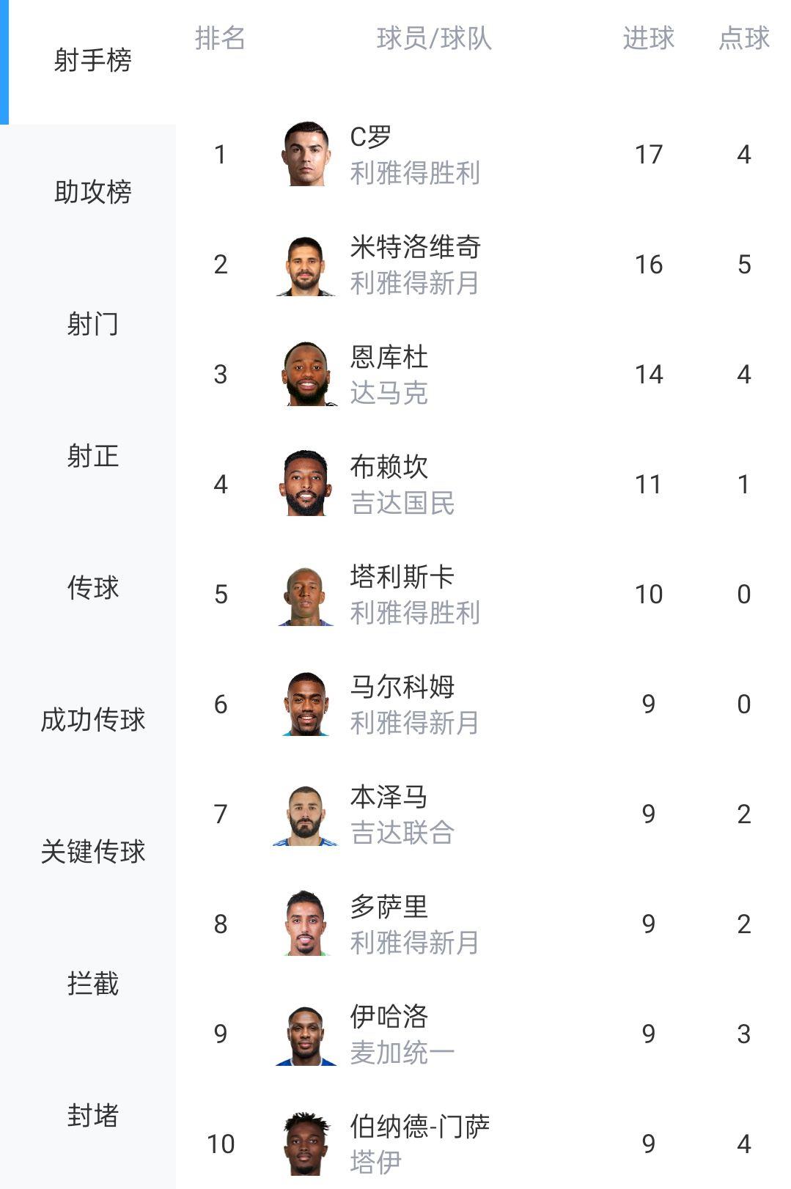View the 传球 rankings
Image resolution: width=791 pixels, height=1189 pixels.
click(92, 588)
